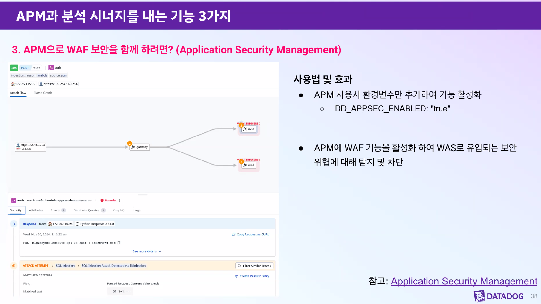Select the ingestion_reason:lambda tag

pyautogui.click(x=29, y=75)
